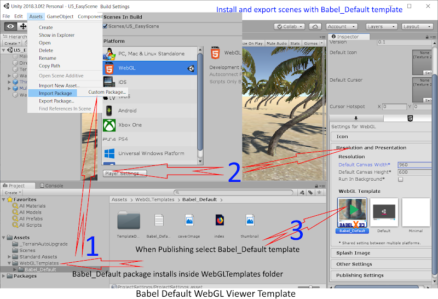Click the Inspector lock icon
Image resolution: width=438 pixels, height=299 pixels.
pos(427,37)
